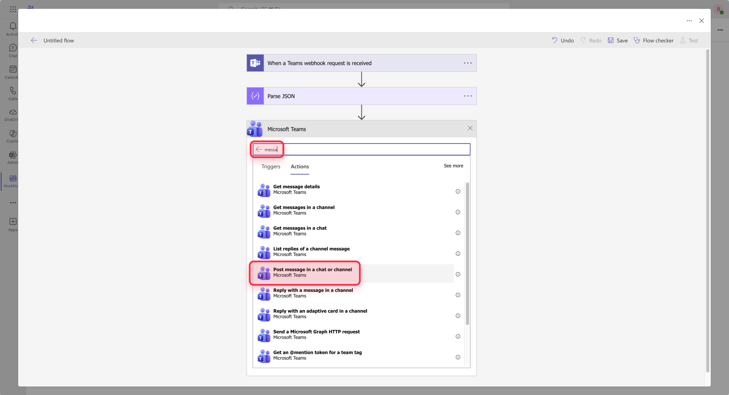
Task: Open Chat in the Teams sidebar
Action: click(x=13, y=51)
